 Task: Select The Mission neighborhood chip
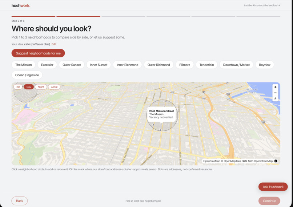pyautogui.click(x=23, y=65)
